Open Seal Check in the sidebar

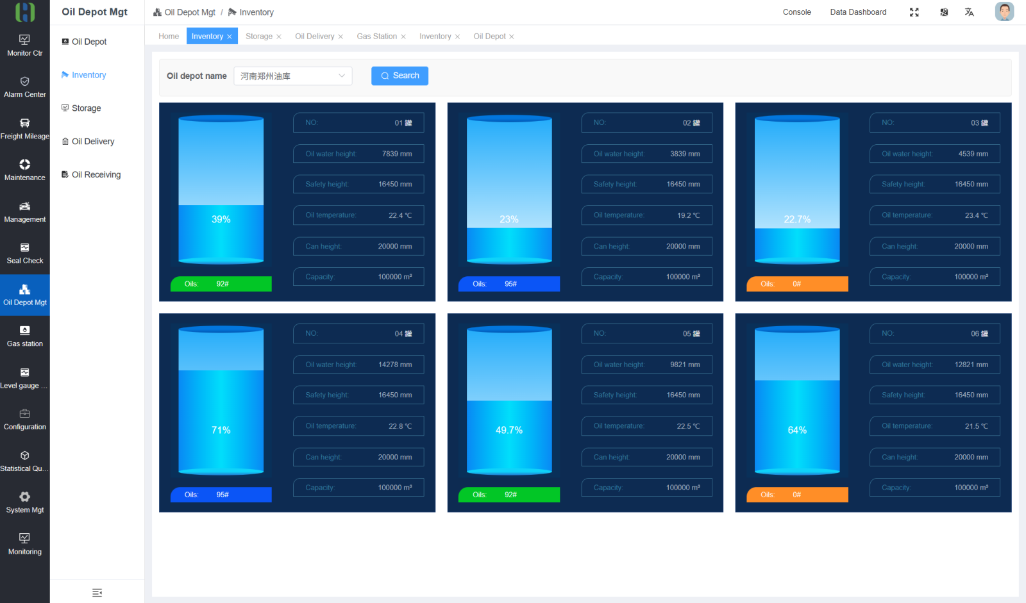click(24, 254)
